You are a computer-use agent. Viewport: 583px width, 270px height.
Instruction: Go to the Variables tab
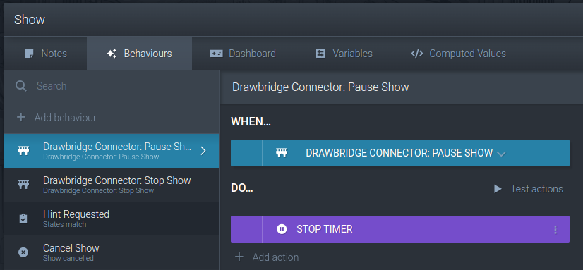click(x=344, y=54)
